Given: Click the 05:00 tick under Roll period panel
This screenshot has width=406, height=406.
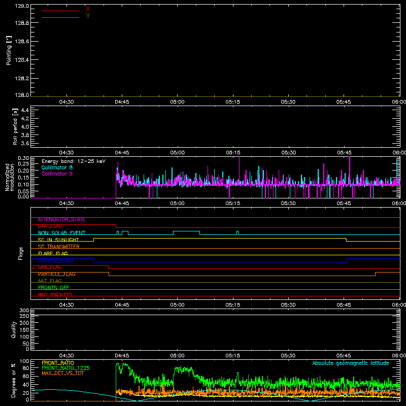Looking at the screenshot, I should 177,153.
